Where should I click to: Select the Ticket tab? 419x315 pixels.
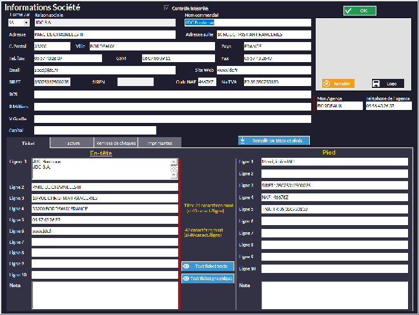(x=28, y=142)
